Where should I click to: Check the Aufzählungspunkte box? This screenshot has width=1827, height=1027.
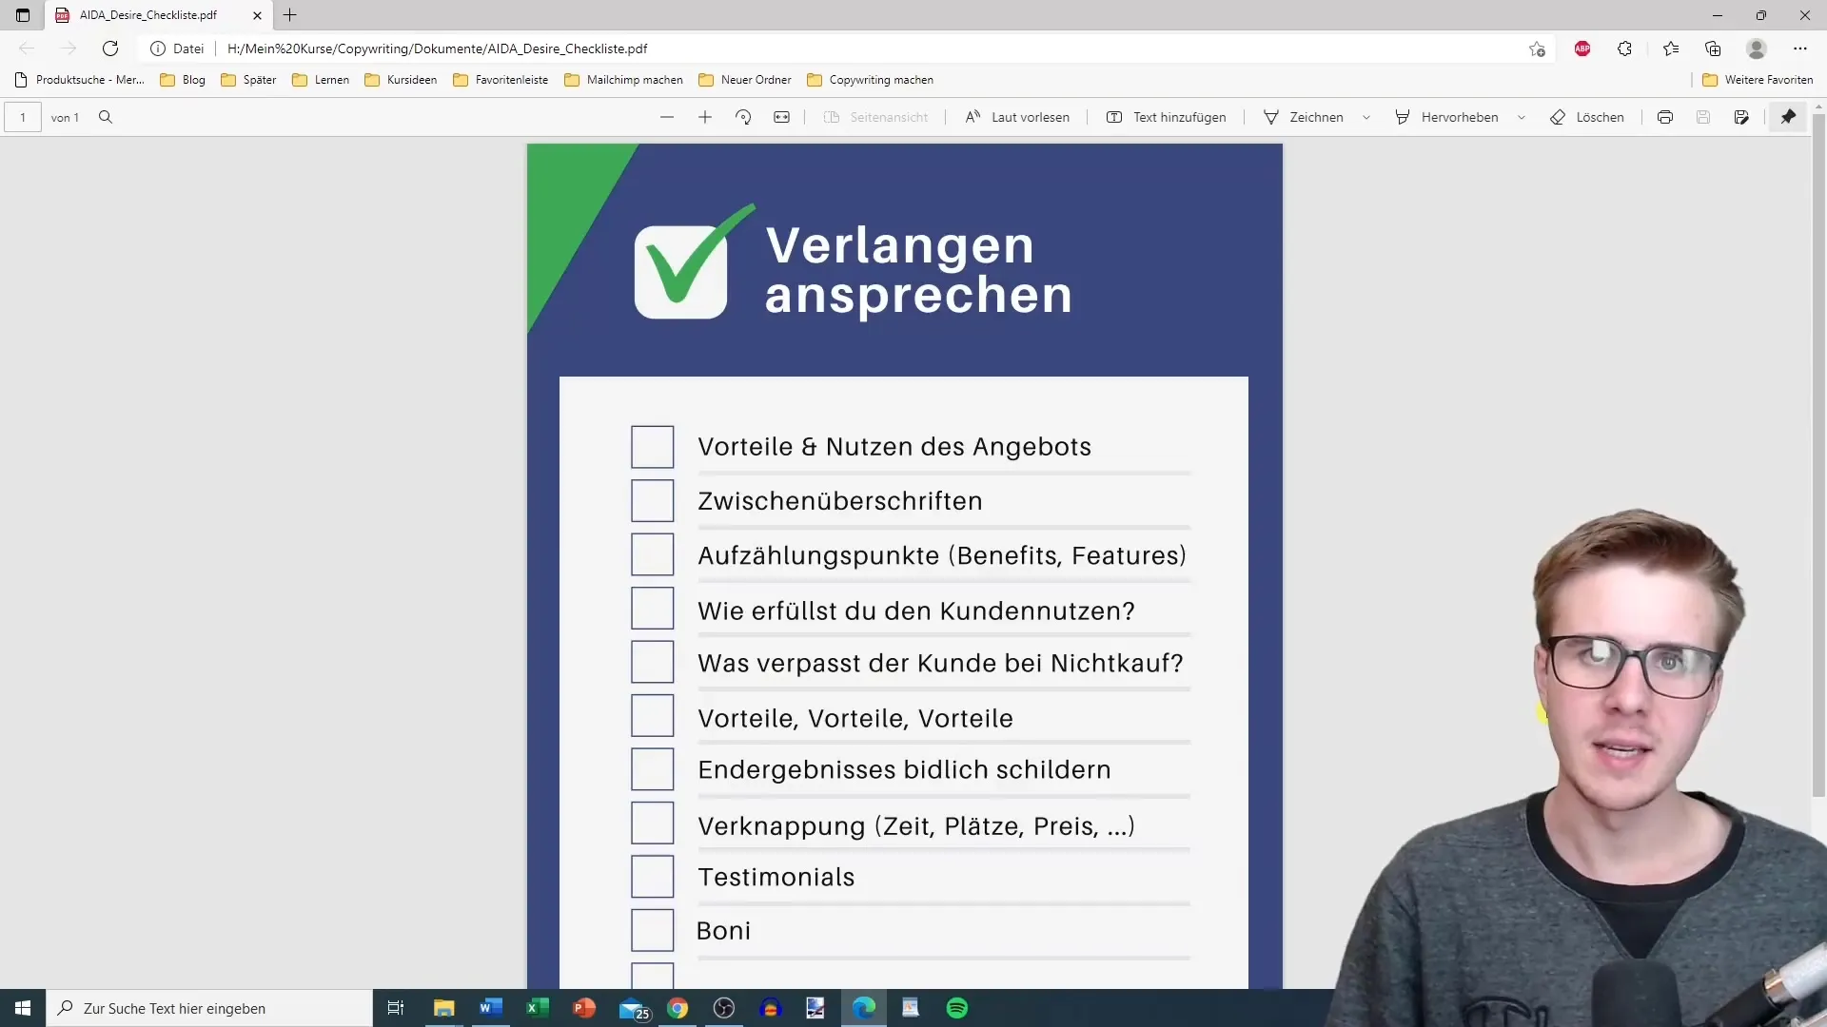coord(653,554)
